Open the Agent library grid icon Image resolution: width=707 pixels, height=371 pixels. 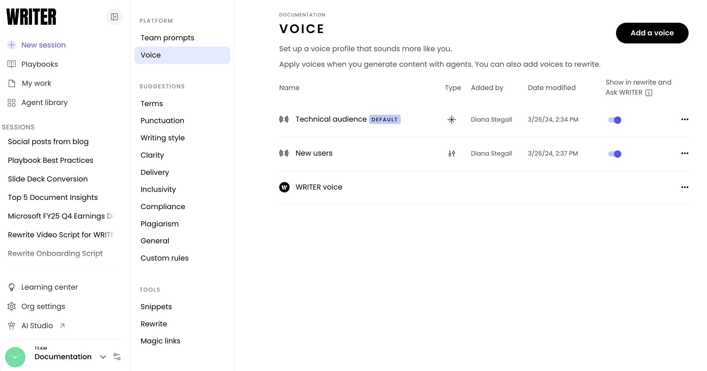point(12,103)
